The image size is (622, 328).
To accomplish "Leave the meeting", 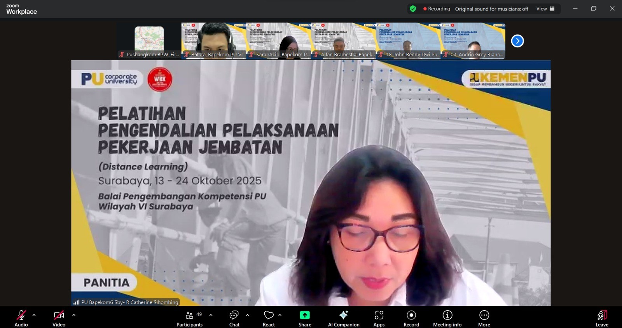I will (x=601, y=318).
